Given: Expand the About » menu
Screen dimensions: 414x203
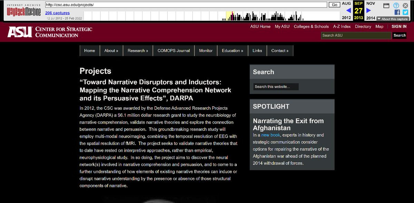Looking at the screenshot, I should 111,50.
